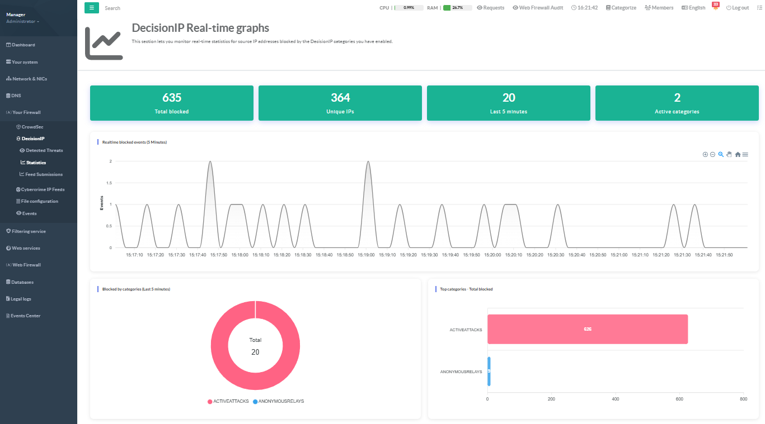
Task: Open Detected Threats in sidebar
Action: click(x=44, y=150)
